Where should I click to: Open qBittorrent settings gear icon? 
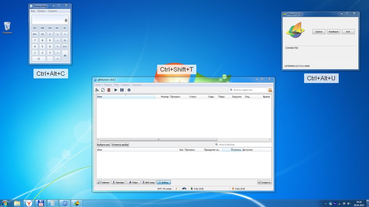pyautogui.click(x=129, y=90)
